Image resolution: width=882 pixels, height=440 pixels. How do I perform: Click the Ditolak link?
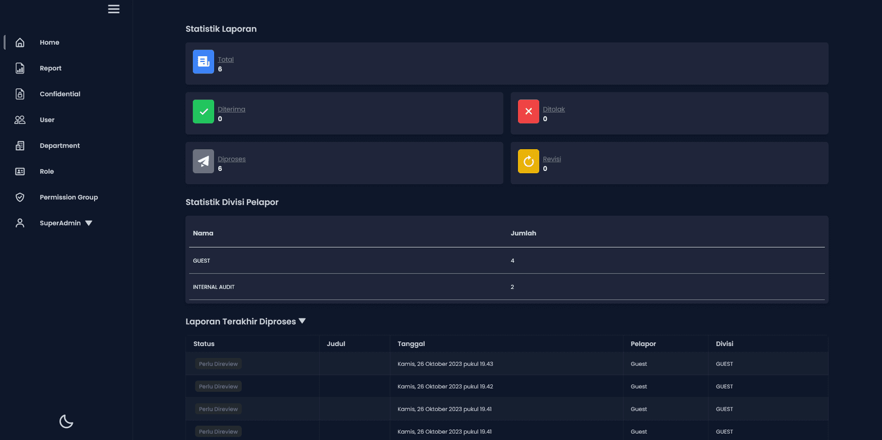(554, 110)
